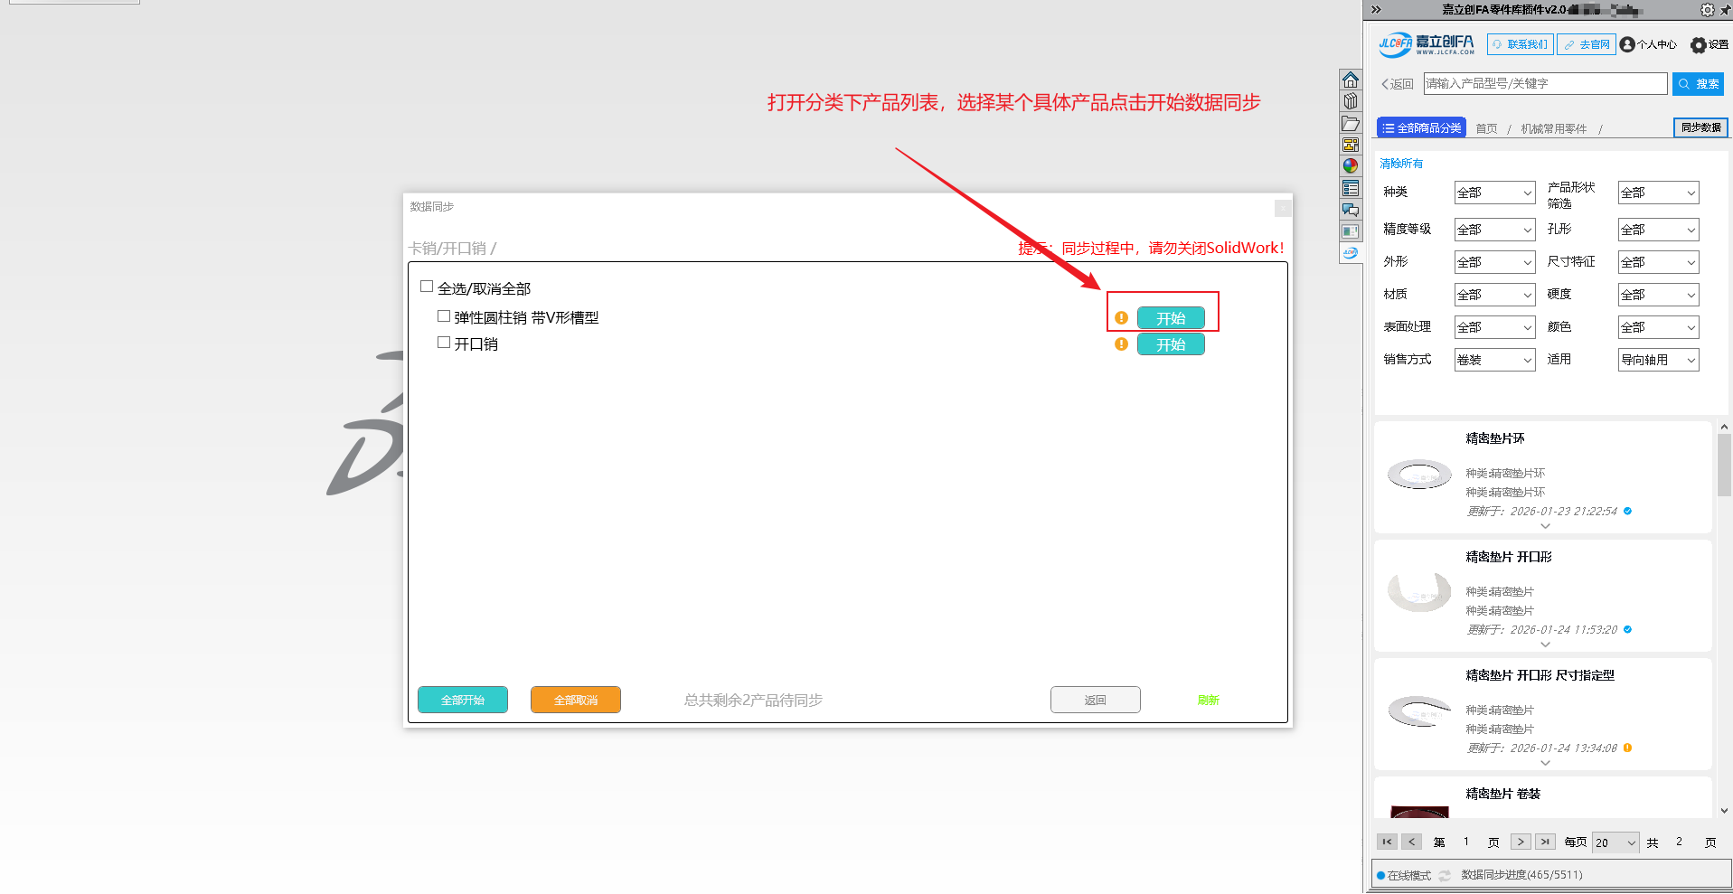Open the Custom Properties list icon
Screen dimensions: 1733x894
click(1351, 188)
